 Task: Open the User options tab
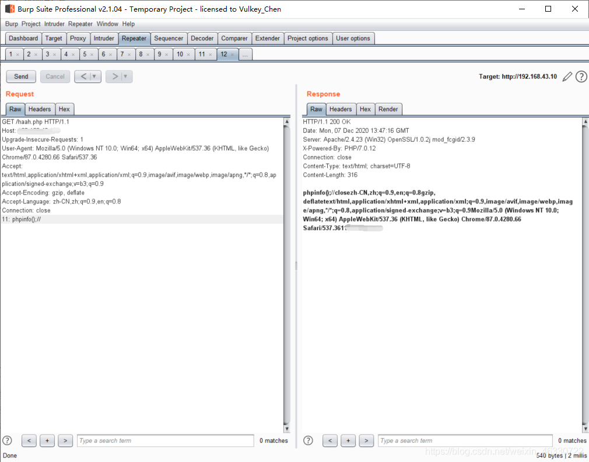pos(353,38)
